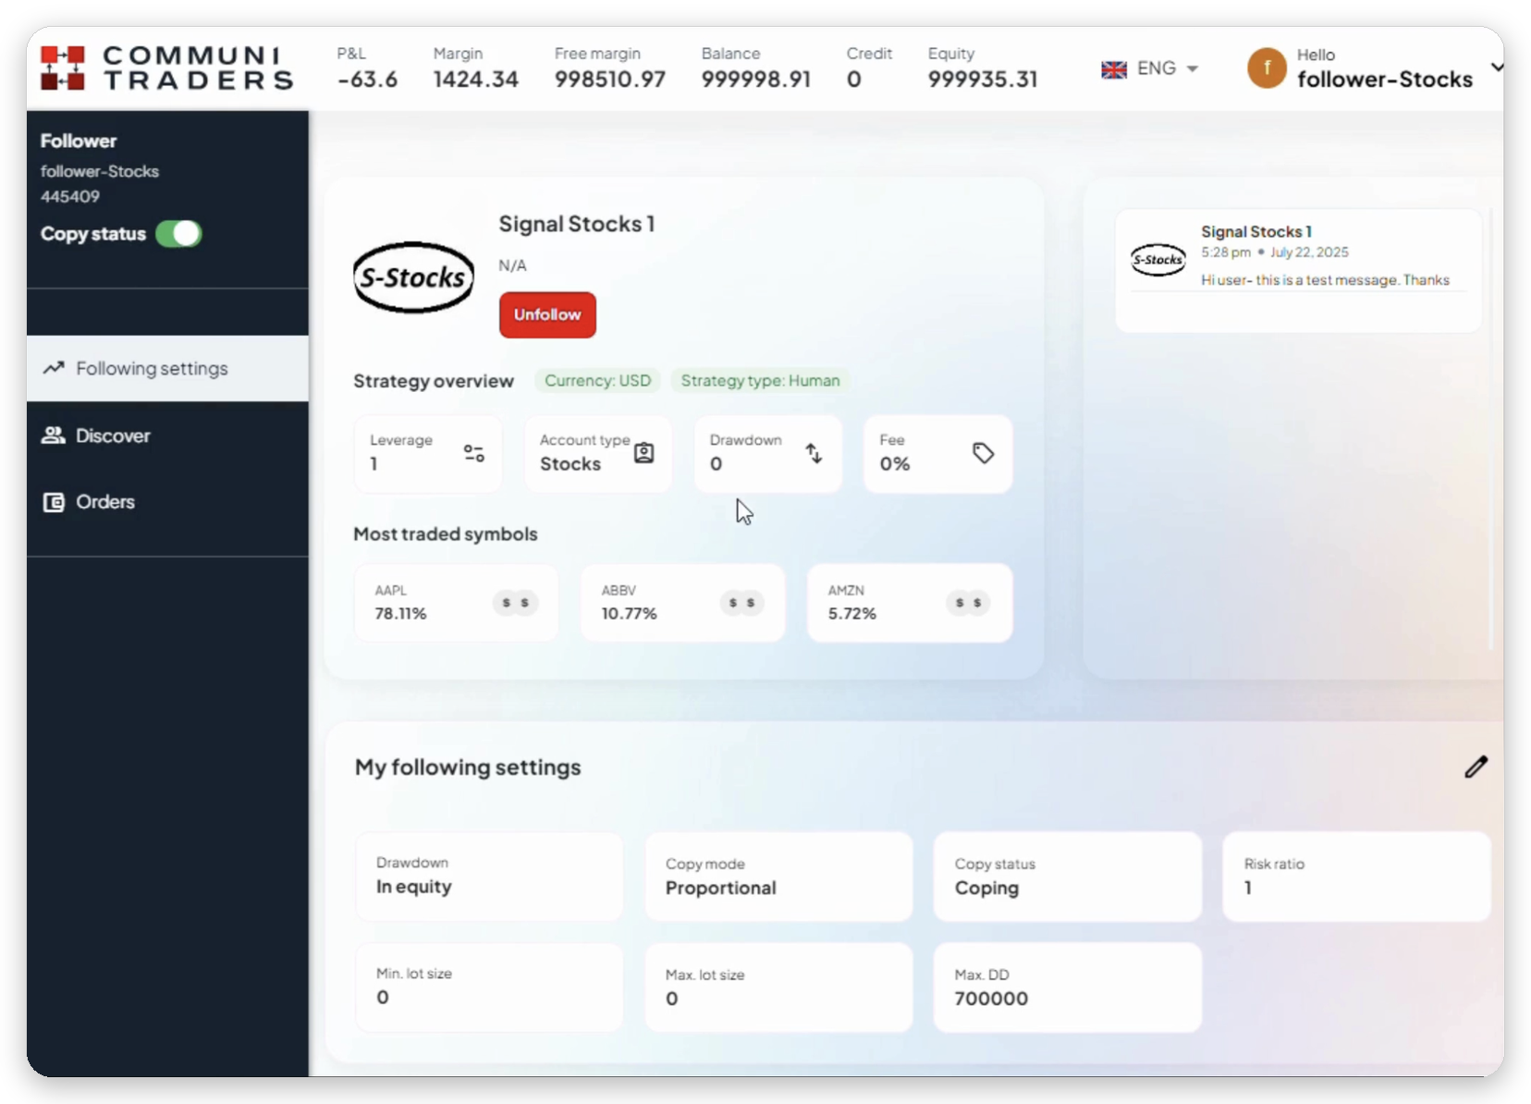This screenshot has height=1104, width=1531.
Task: Select the ABBV 10.77% symbol card
Action: point(682,603)
